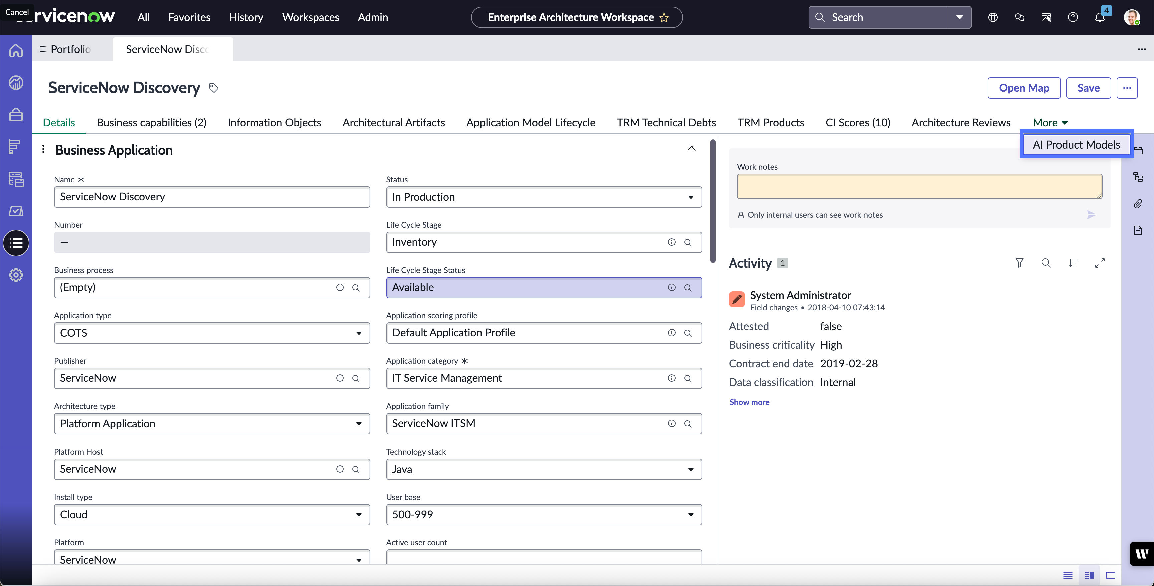Open tab bar overflow ellipsis at far right
Image resolution: width=1154 pixels, height=586 pixels.
(x=1141, y=49)
